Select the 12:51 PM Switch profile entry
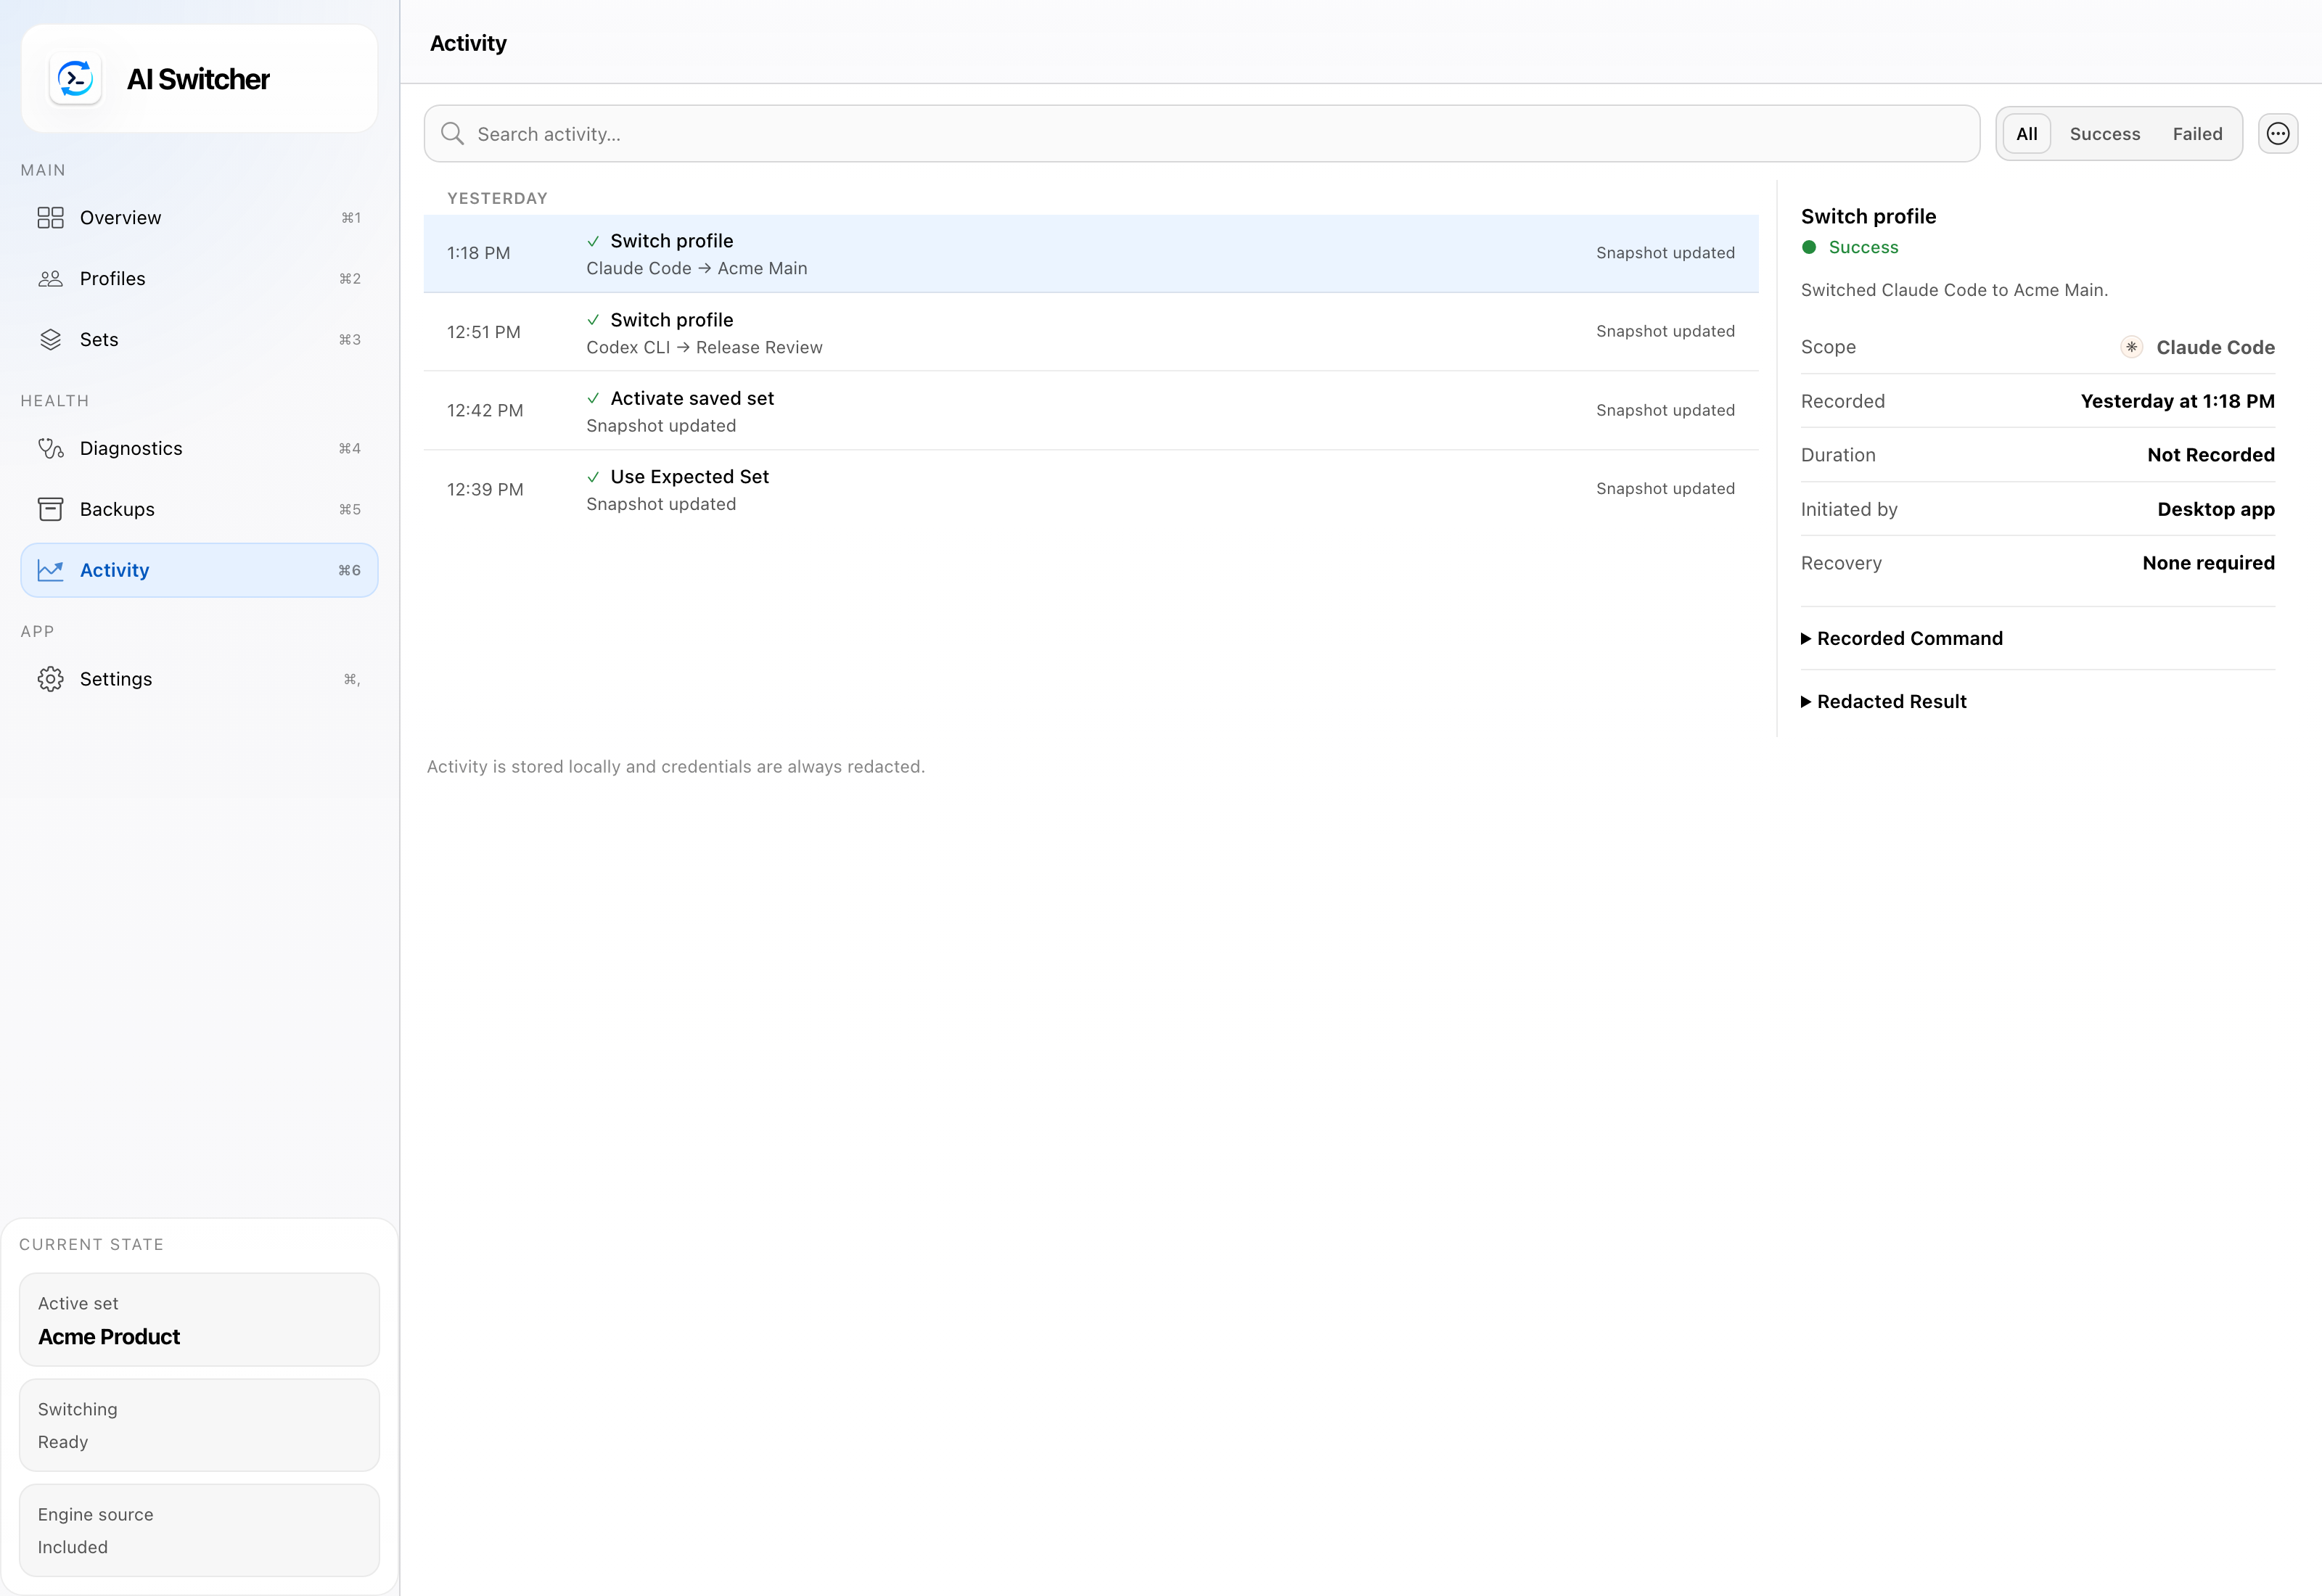Image resolution: width=2322 pixels, height=1596 pixels. point(1090,333)
